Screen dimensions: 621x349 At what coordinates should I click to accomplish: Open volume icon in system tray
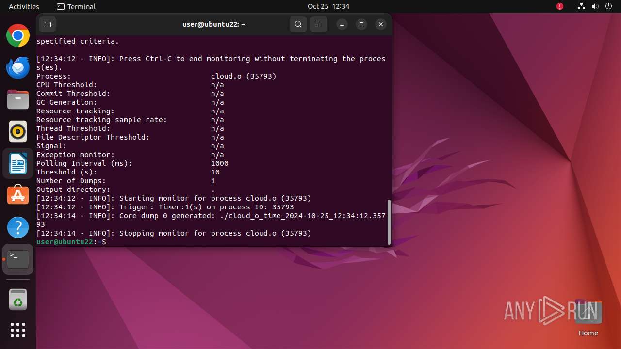595,6
